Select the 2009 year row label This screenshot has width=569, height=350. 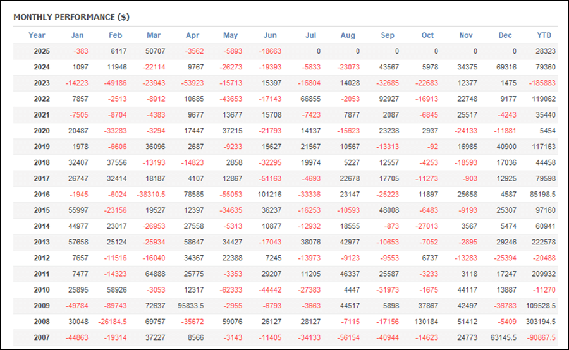[42, 306]
